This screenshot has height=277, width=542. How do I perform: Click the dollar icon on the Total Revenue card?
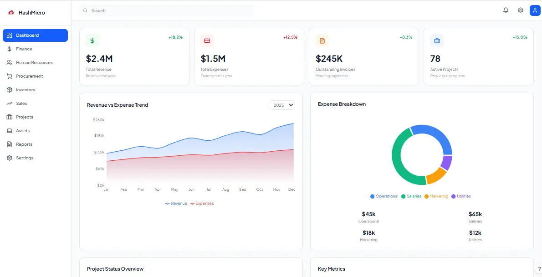[92, 40]
